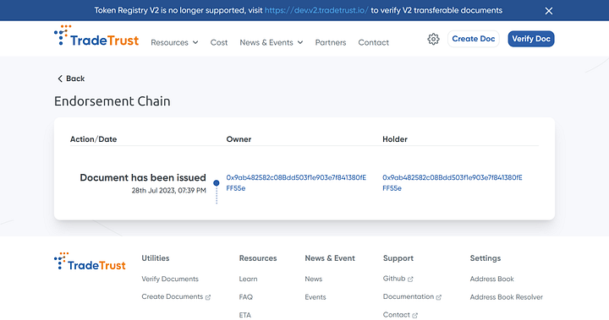This screenshot has height=320, width=609.
Task: Open the News footer link
Action: [x=314, y=279]
